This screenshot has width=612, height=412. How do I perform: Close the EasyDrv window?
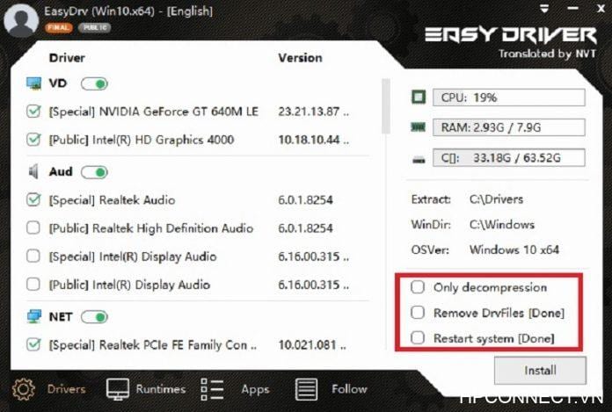click(601, 8)
